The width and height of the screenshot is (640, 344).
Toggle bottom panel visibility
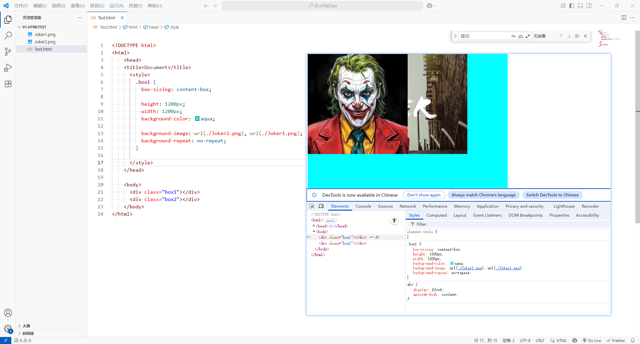tap(580, 6)
